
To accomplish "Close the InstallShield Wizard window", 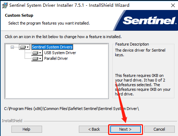I will [173, 5].
